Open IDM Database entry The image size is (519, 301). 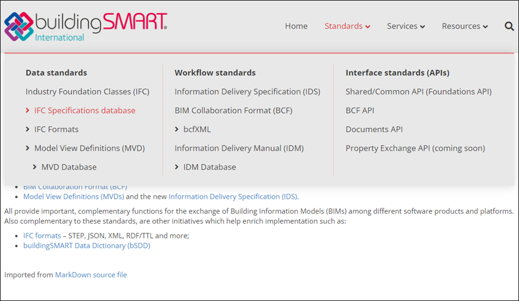pos(209,167)
